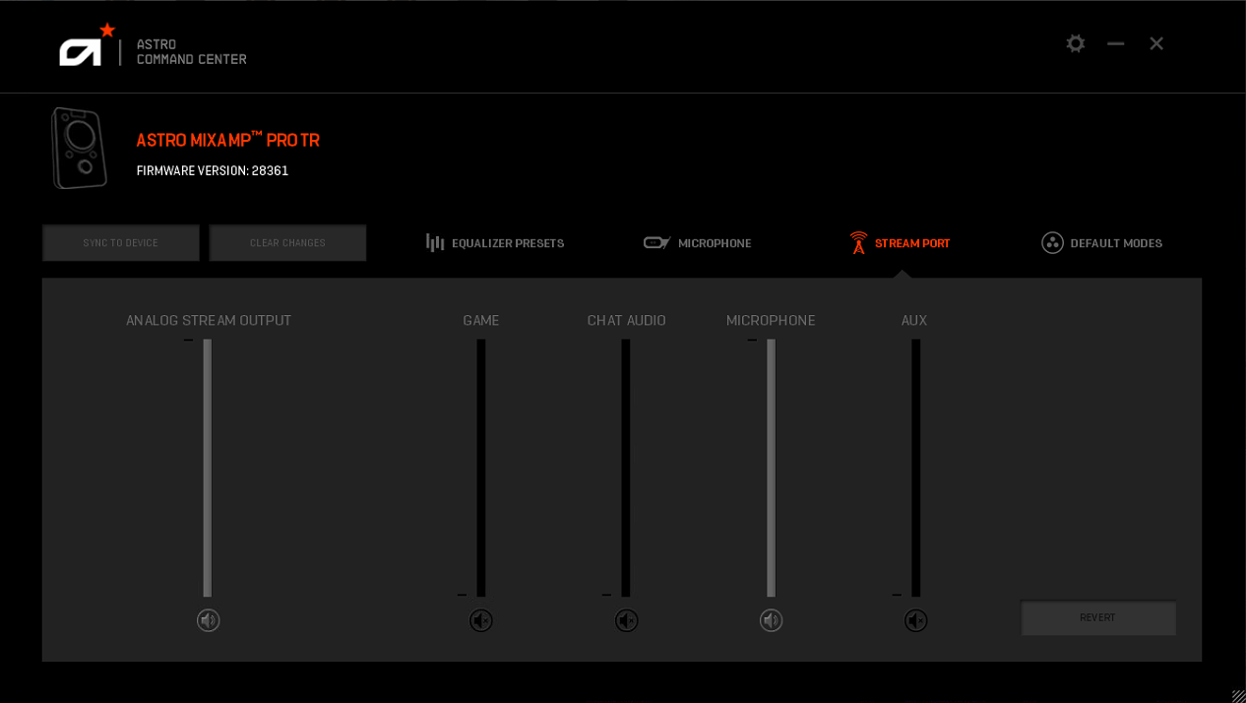
Task: Open settings with the gear icon
Action: click(1076, 43)
